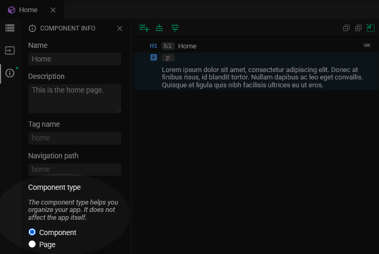379x254 pixels.
Task: Click the insert above toolbar icon
Action: tap(159, 28)
